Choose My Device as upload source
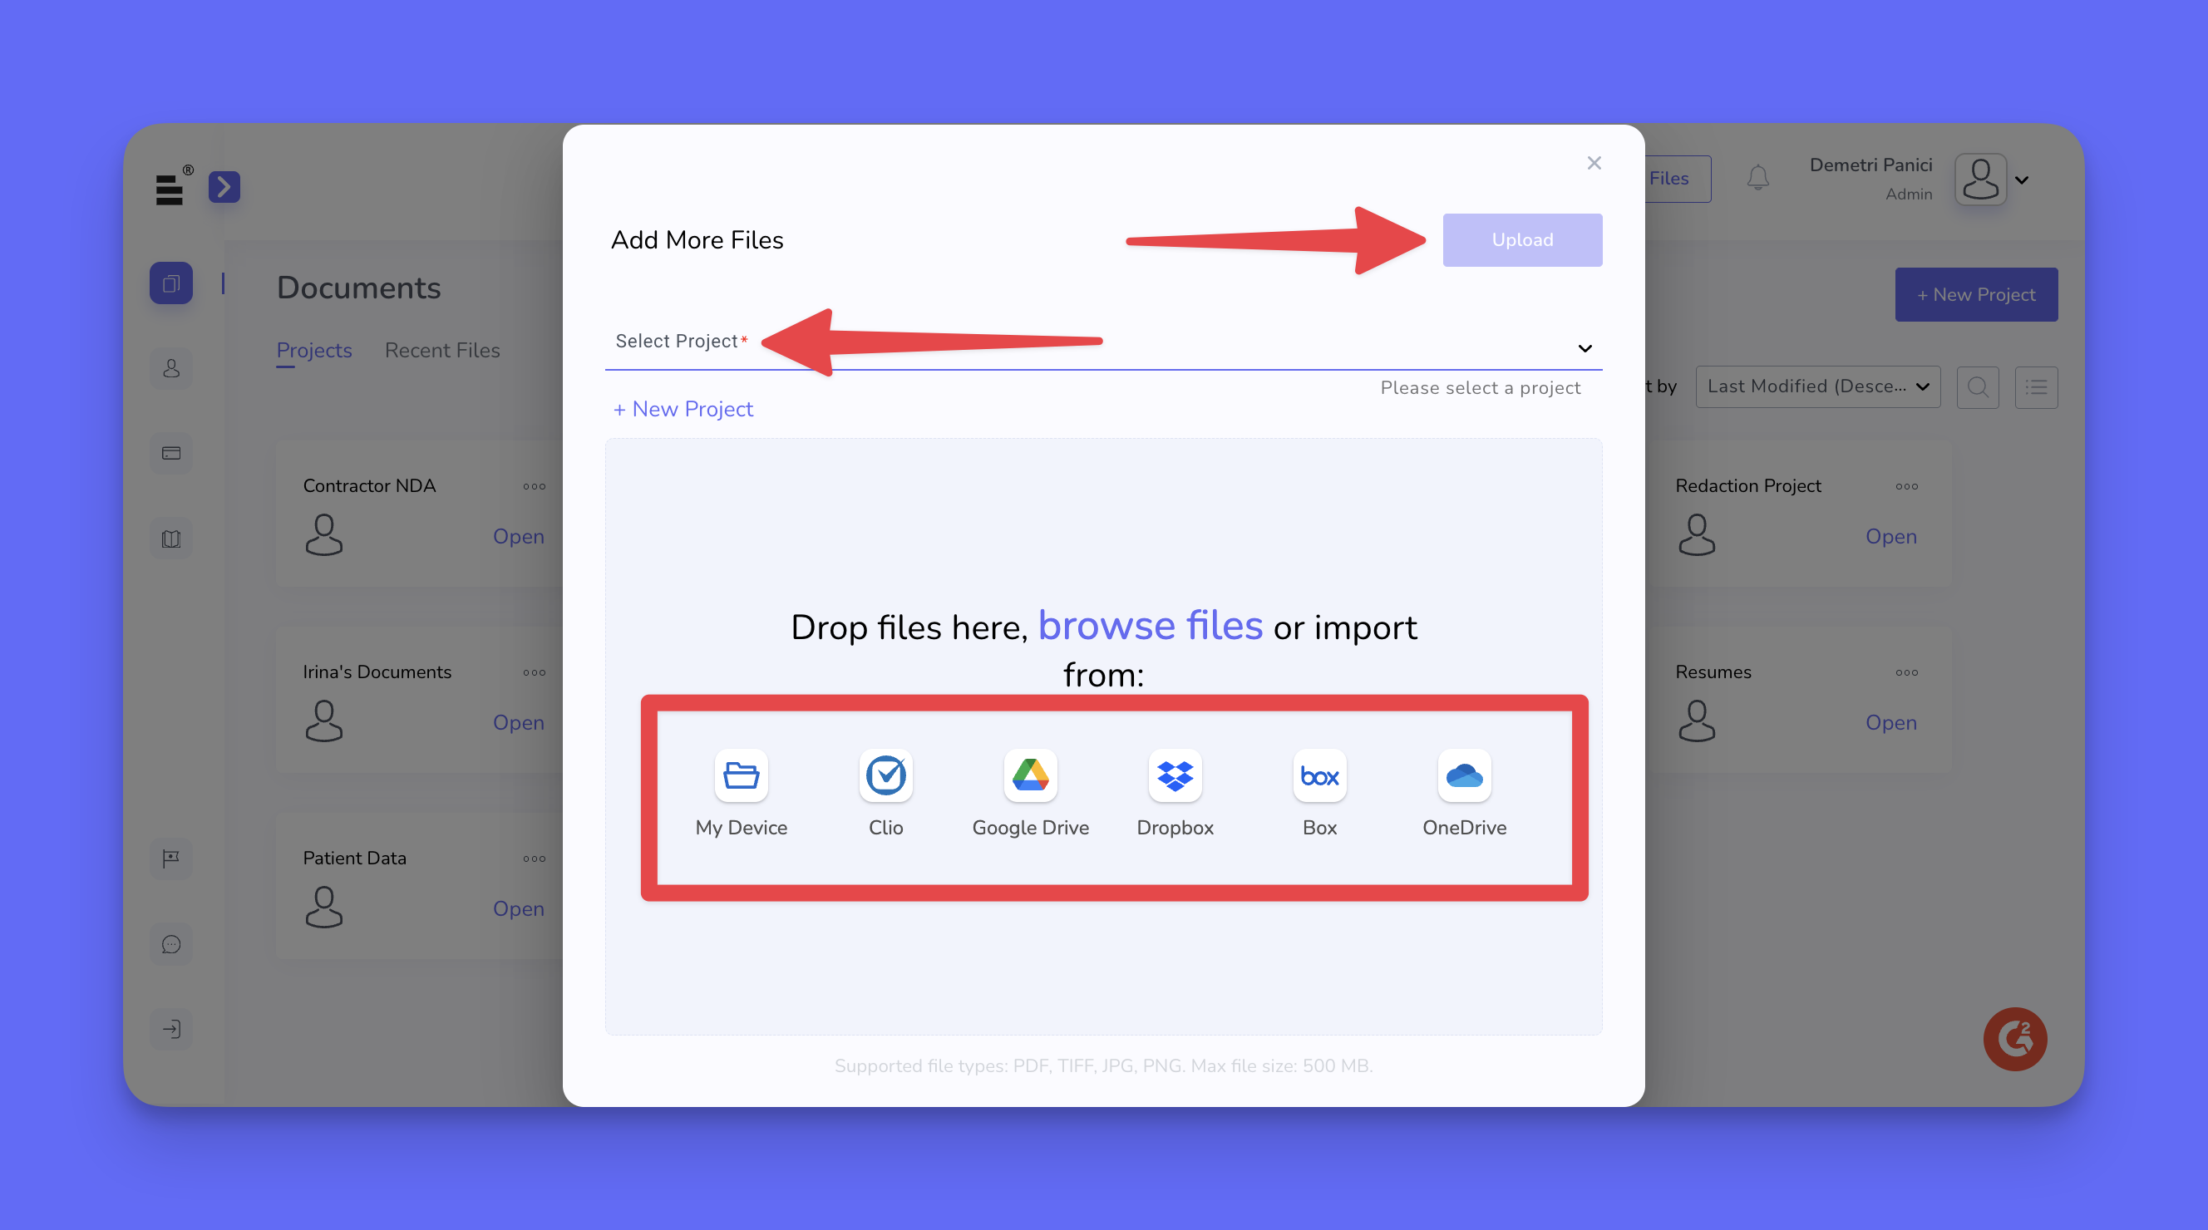The image size is (2208, 1230). click(x=741, y=775)
